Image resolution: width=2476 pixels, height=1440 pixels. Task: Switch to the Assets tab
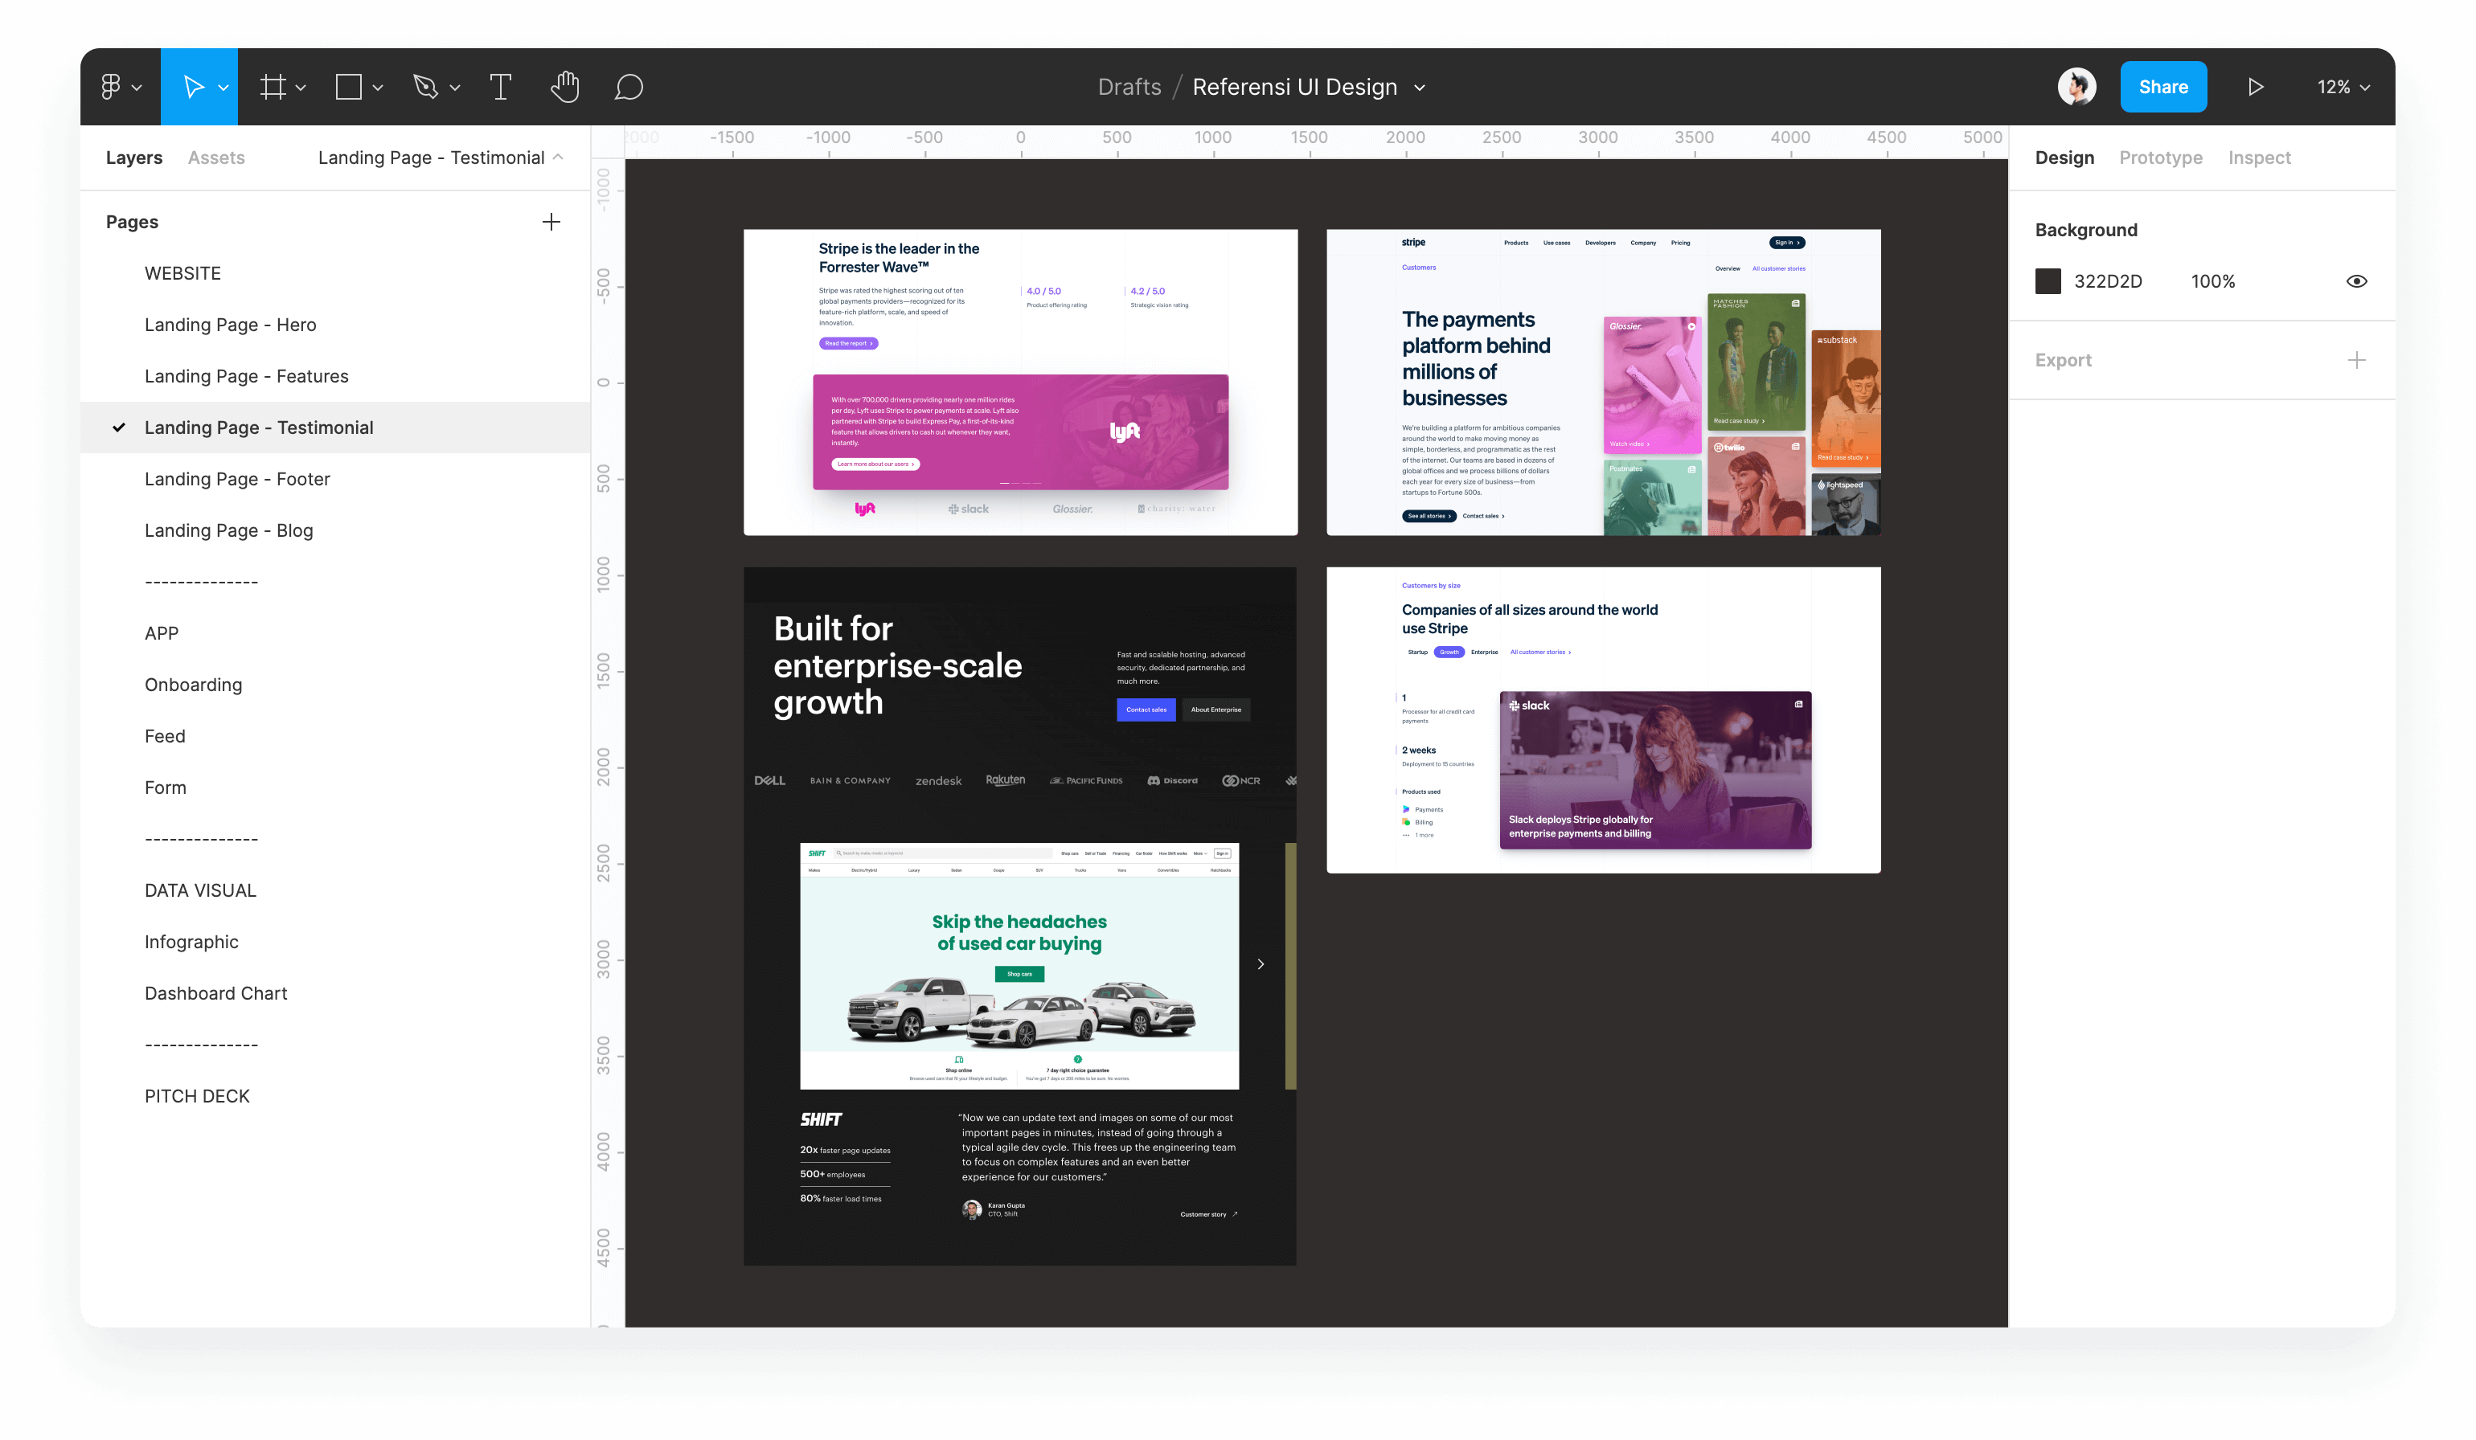216,157
